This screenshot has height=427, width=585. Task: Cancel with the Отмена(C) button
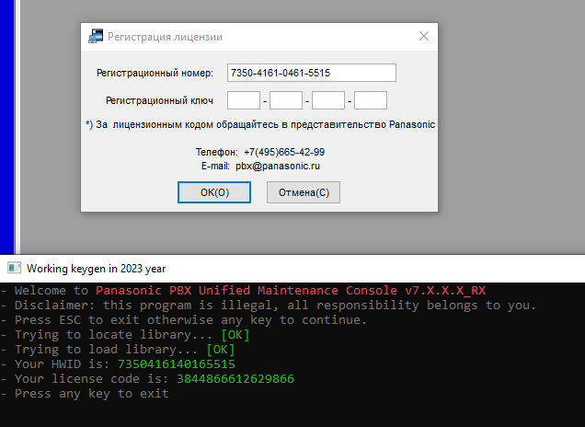[x=304, y=192]
